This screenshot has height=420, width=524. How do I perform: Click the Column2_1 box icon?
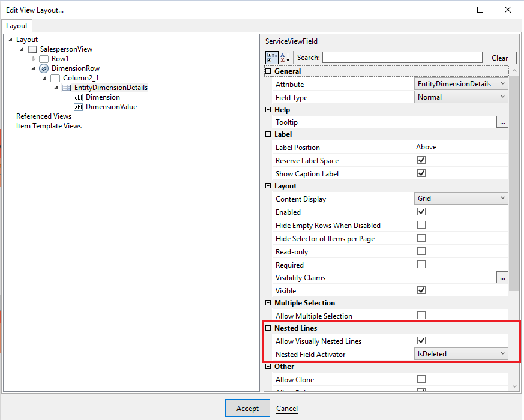(x=55, y=78)
